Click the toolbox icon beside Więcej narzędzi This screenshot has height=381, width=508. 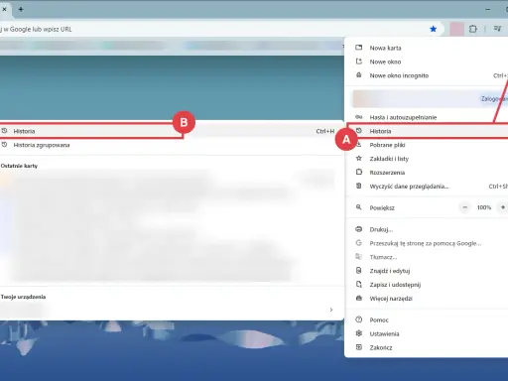[x=359, y=299]
